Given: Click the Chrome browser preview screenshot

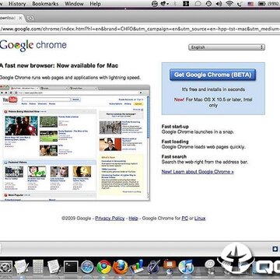Looking at the screenshot, I should click(x=75, y=142).
